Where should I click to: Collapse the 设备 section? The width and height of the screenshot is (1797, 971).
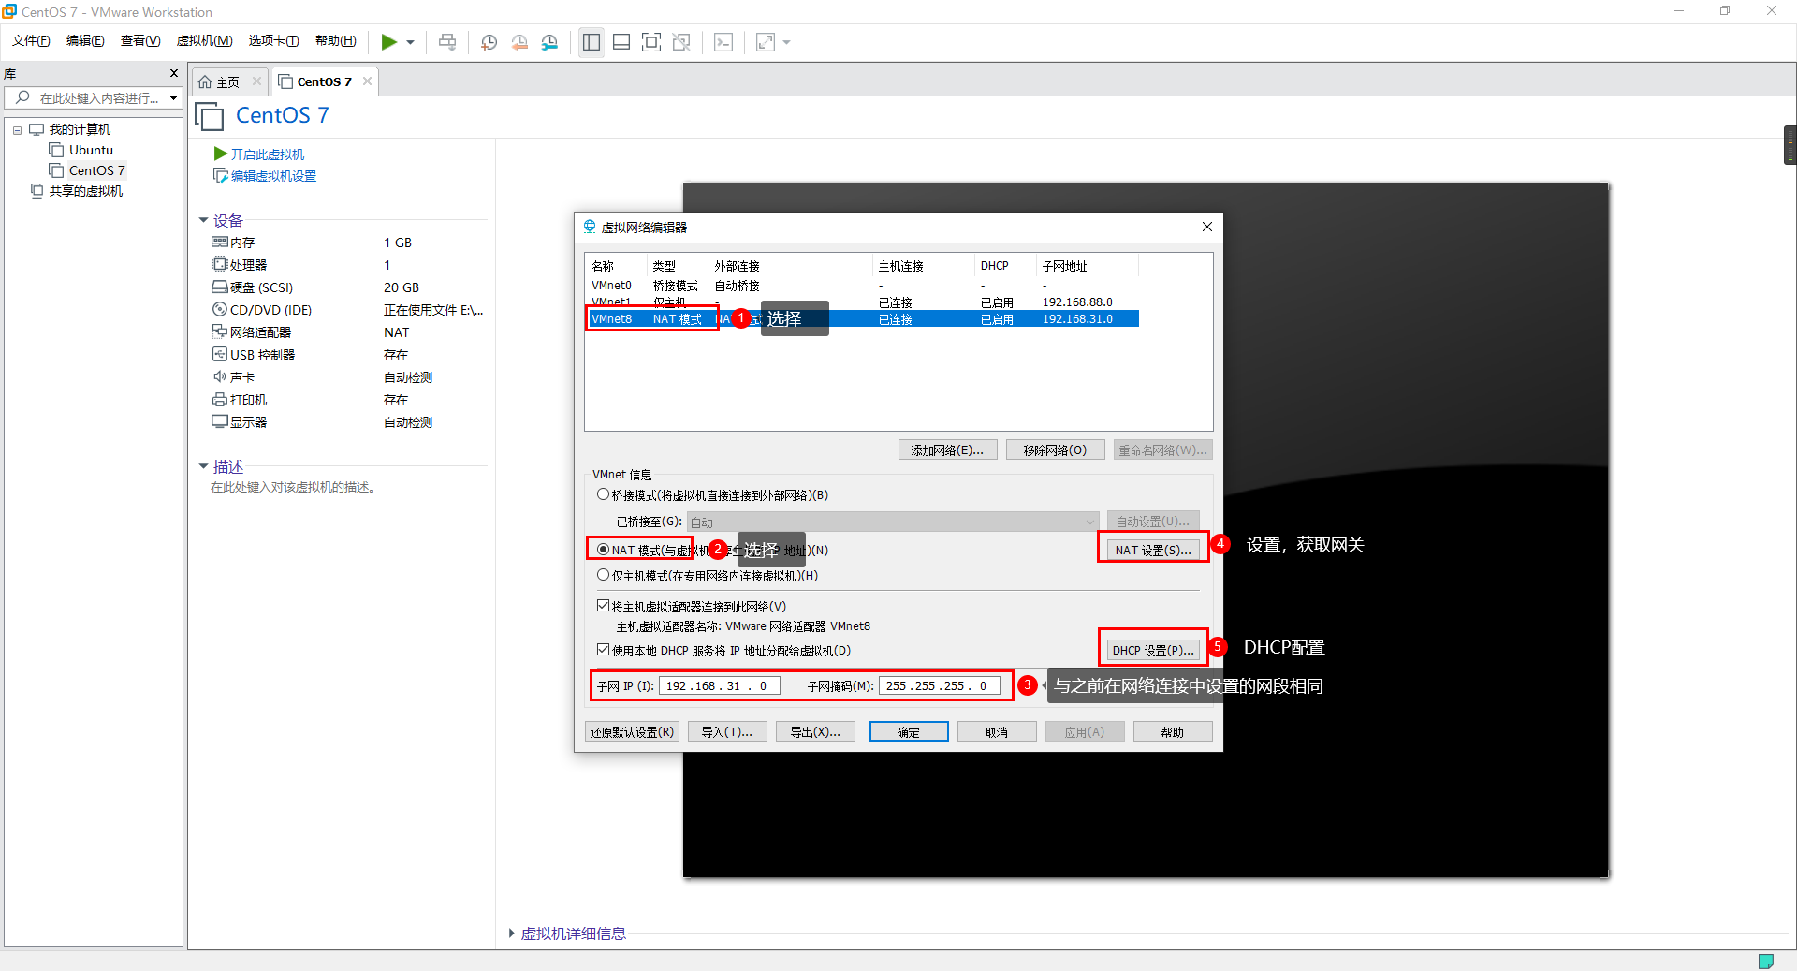coord(203,220)
